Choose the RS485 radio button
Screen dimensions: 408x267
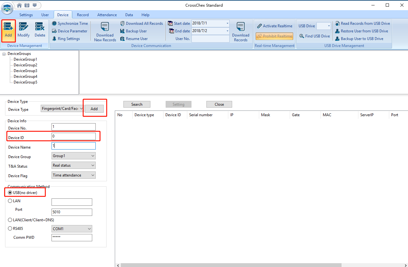10,228
